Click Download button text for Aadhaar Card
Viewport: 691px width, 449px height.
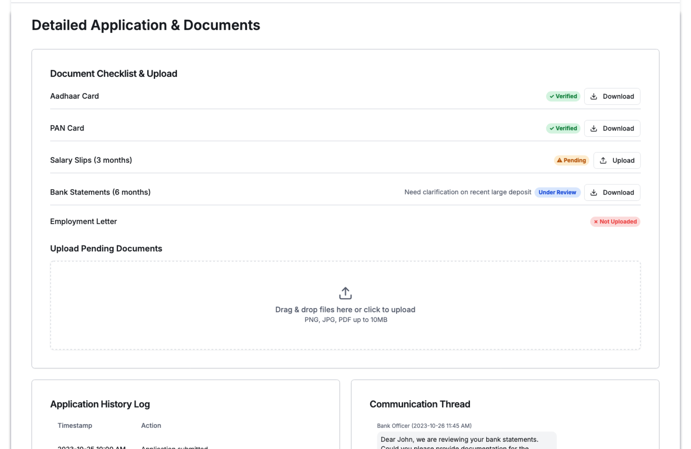pyautogui.click(x=618, y=96)
